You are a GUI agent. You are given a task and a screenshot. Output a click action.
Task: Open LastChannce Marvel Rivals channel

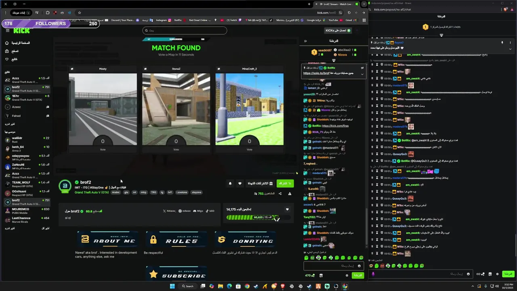pos(27,220)
